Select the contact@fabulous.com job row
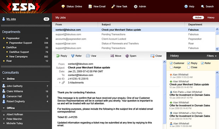This screenshot has width=219, height=129. click(134, 30)
